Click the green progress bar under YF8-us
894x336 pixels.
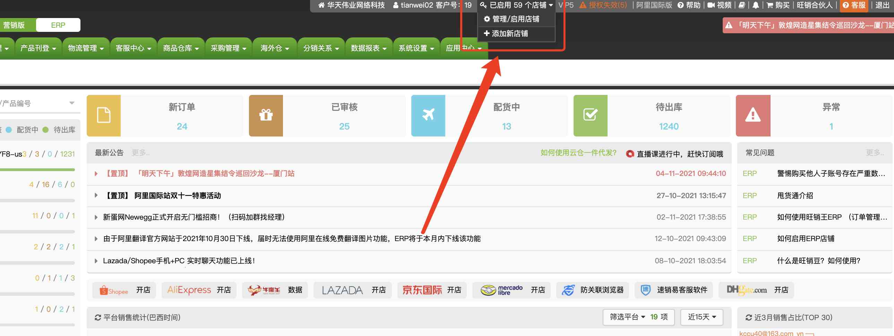coord(37,170)
